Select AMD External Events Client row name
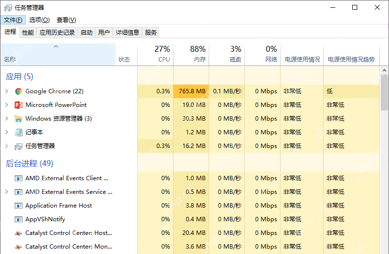The height and width of the screenshot is (254, 389). pyautogui.click(x=67, y=178)
